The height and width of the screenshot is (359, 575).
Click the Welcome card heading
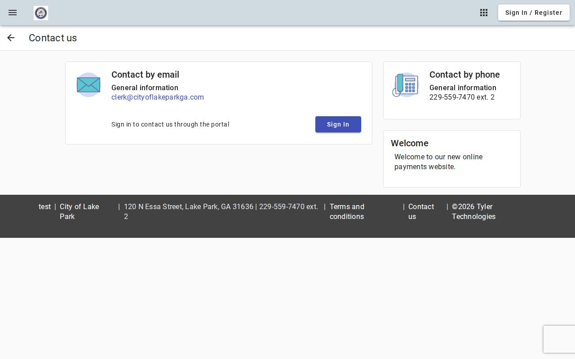click(410, 143)
